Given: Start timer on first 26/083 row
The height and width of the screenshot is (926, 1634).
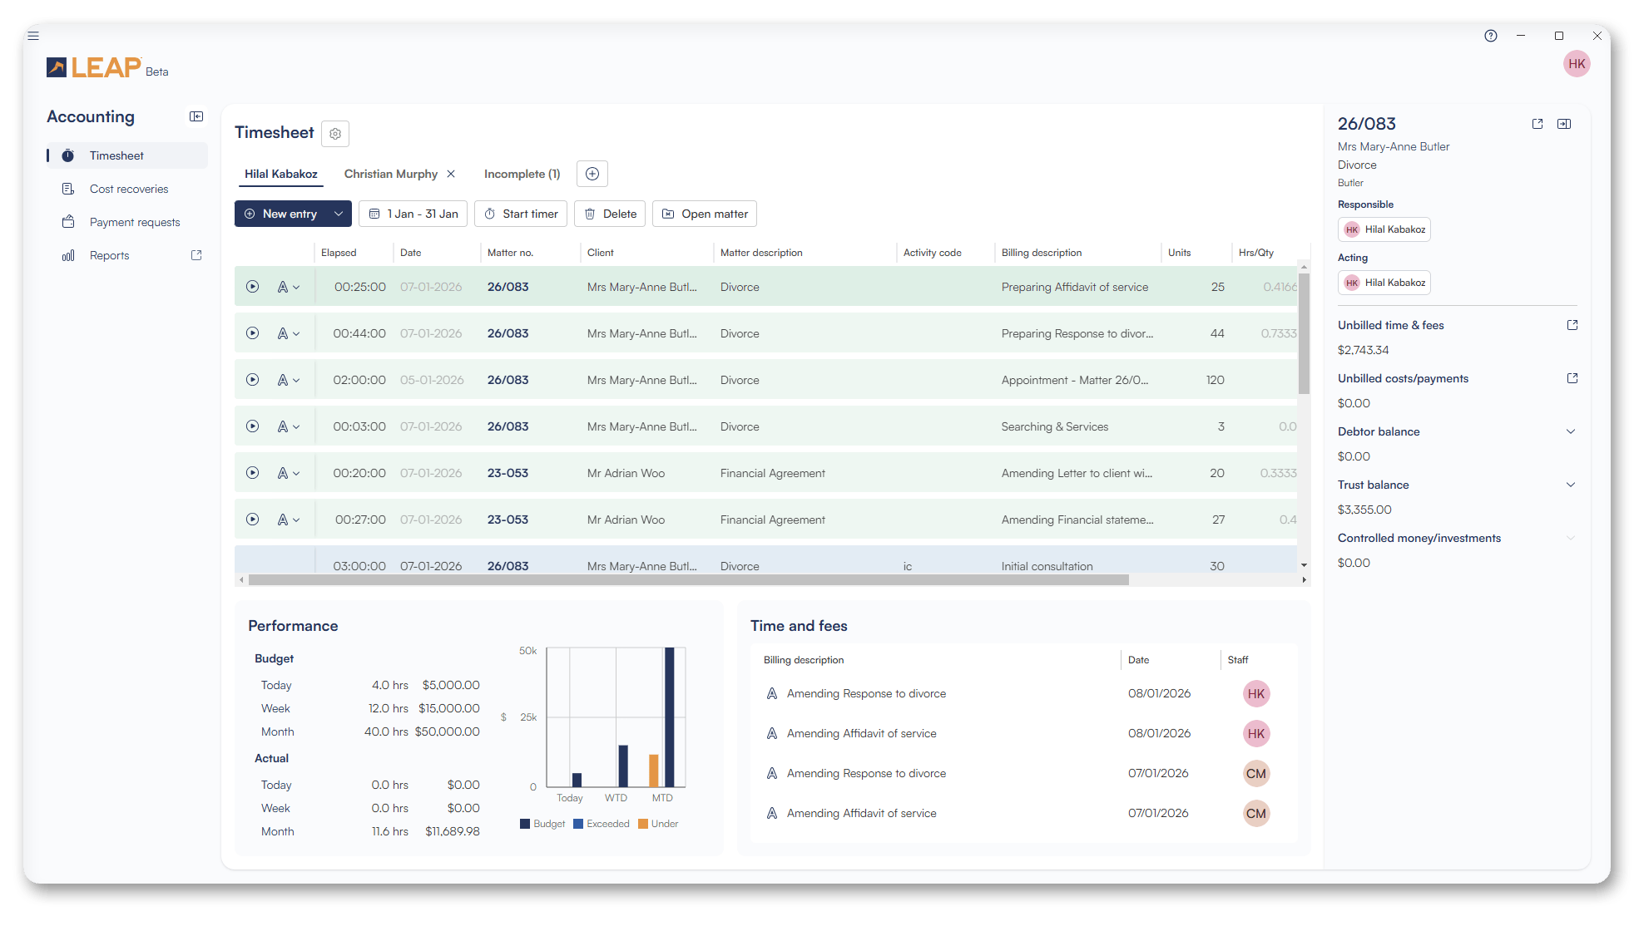Looking at the screenshot, I should pos(252,287).
